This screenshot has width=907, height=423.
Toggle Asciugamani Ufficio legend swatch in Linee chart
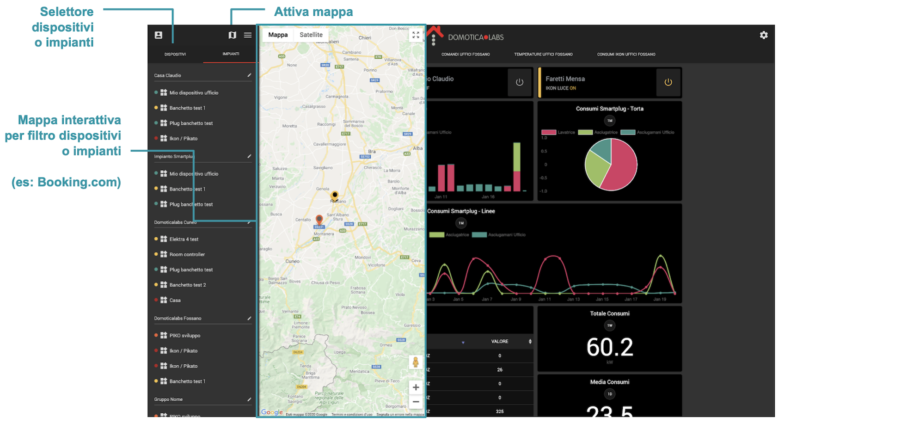point(479,235)
